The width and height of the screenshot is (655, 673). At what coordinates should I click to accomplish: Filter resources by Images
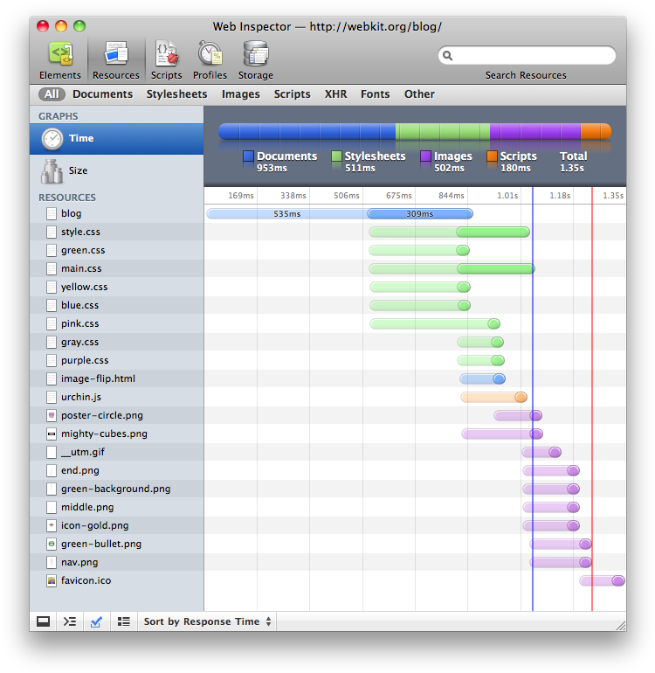coord(240,94)
